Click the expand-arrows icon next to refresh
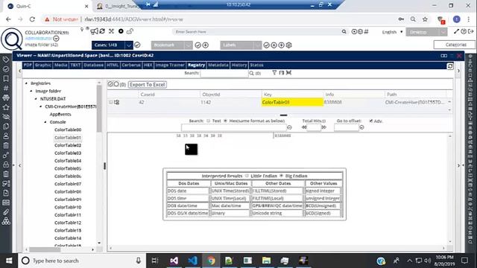The image size is (477, 268). coord(111,31)
